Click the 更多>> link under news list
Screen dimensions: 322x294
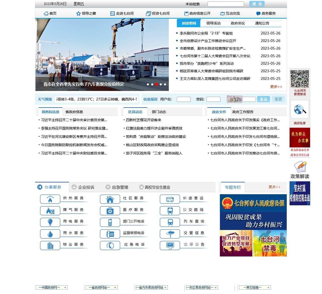276,87
